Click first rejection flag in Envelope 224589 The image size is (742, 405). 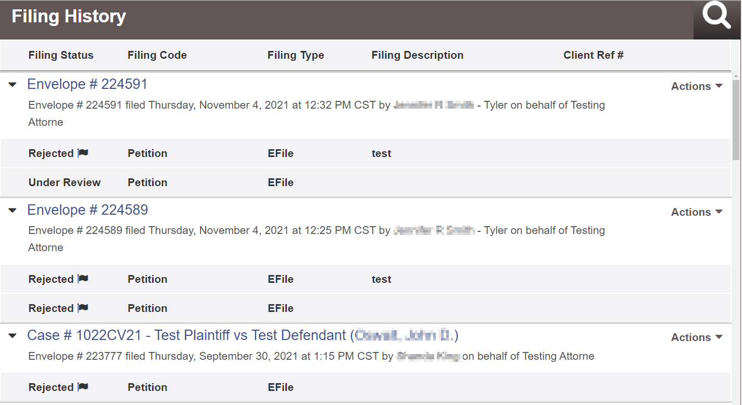pyautogui.click(x=83, y=279)
